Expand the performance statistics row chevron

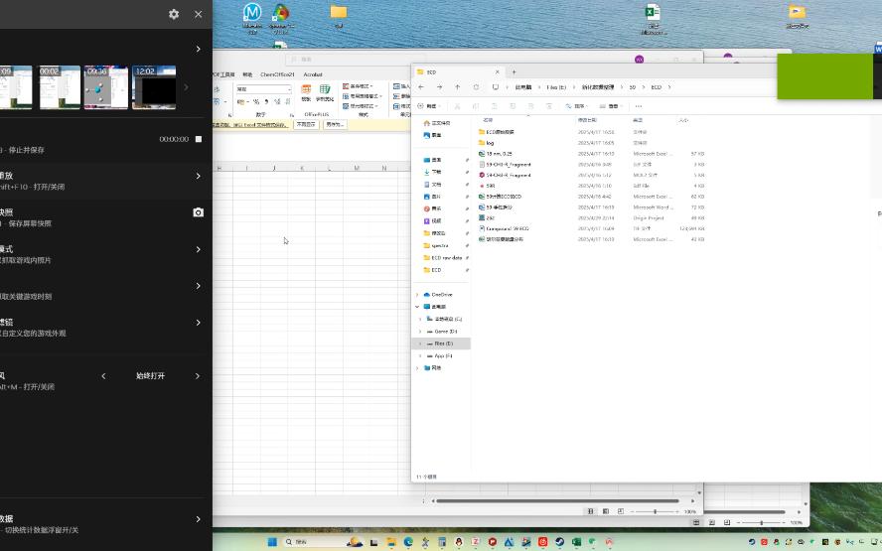click(x=198, y=519)
